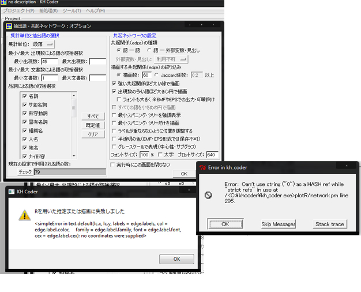361x292 pixels.
Task: Toggle ラベルが重ならないように位置を調整する checkbox
Action: pyautogui.click(x=114, y=131)
